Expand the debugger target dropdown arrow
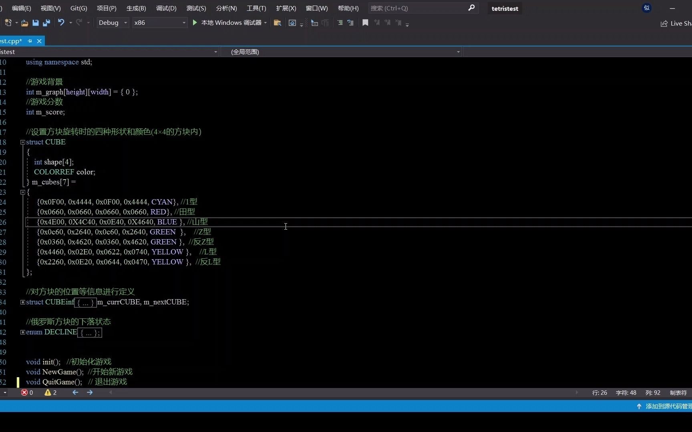This screenshot has width=692, height=432. [266, 23]
